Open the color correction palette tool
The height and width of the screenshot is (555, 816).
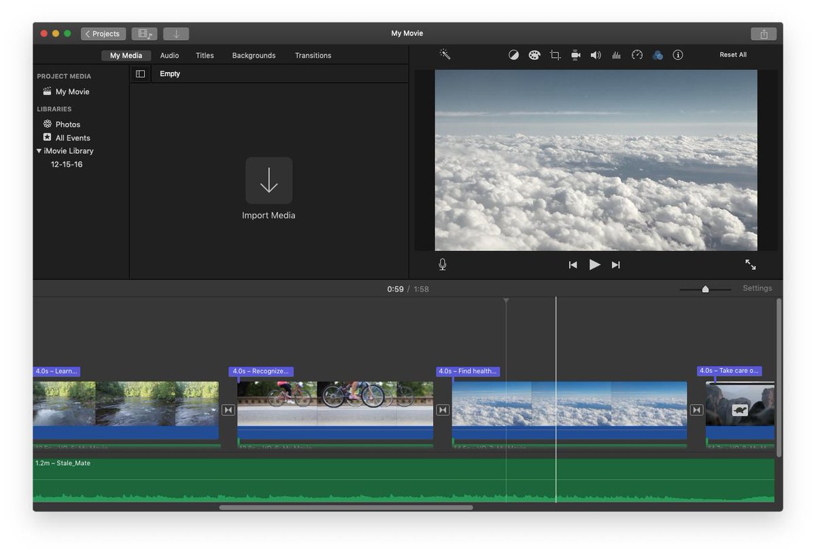pos(534,55)
